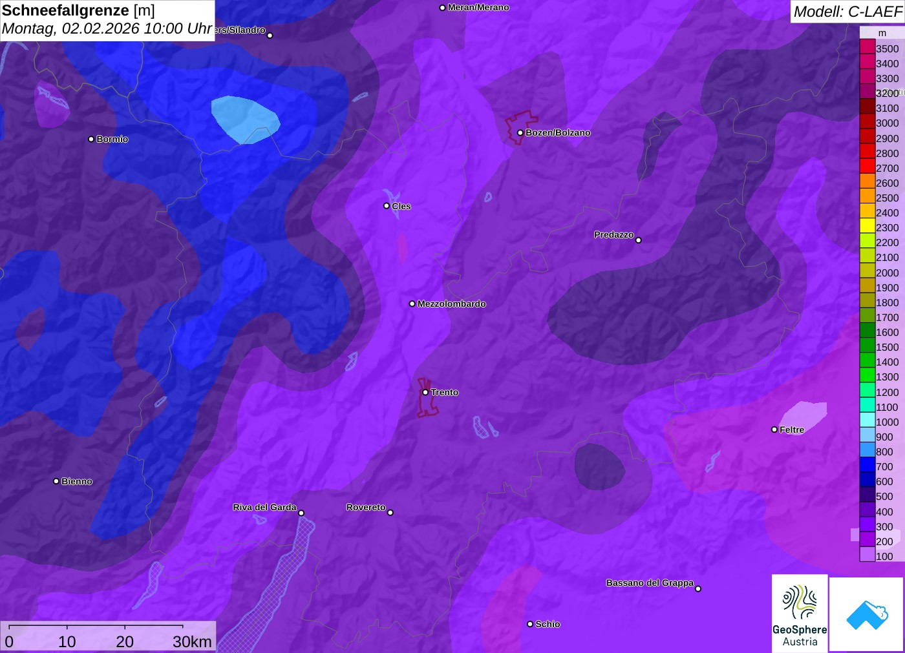Click the date Montag, 02.02.2026 10:00 Uhr

107,29
